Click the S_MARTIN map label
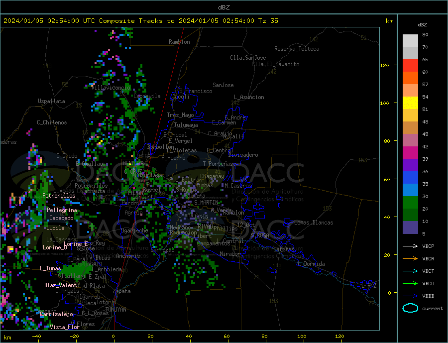The image size is (448, 343). click(x=206, y=203)
